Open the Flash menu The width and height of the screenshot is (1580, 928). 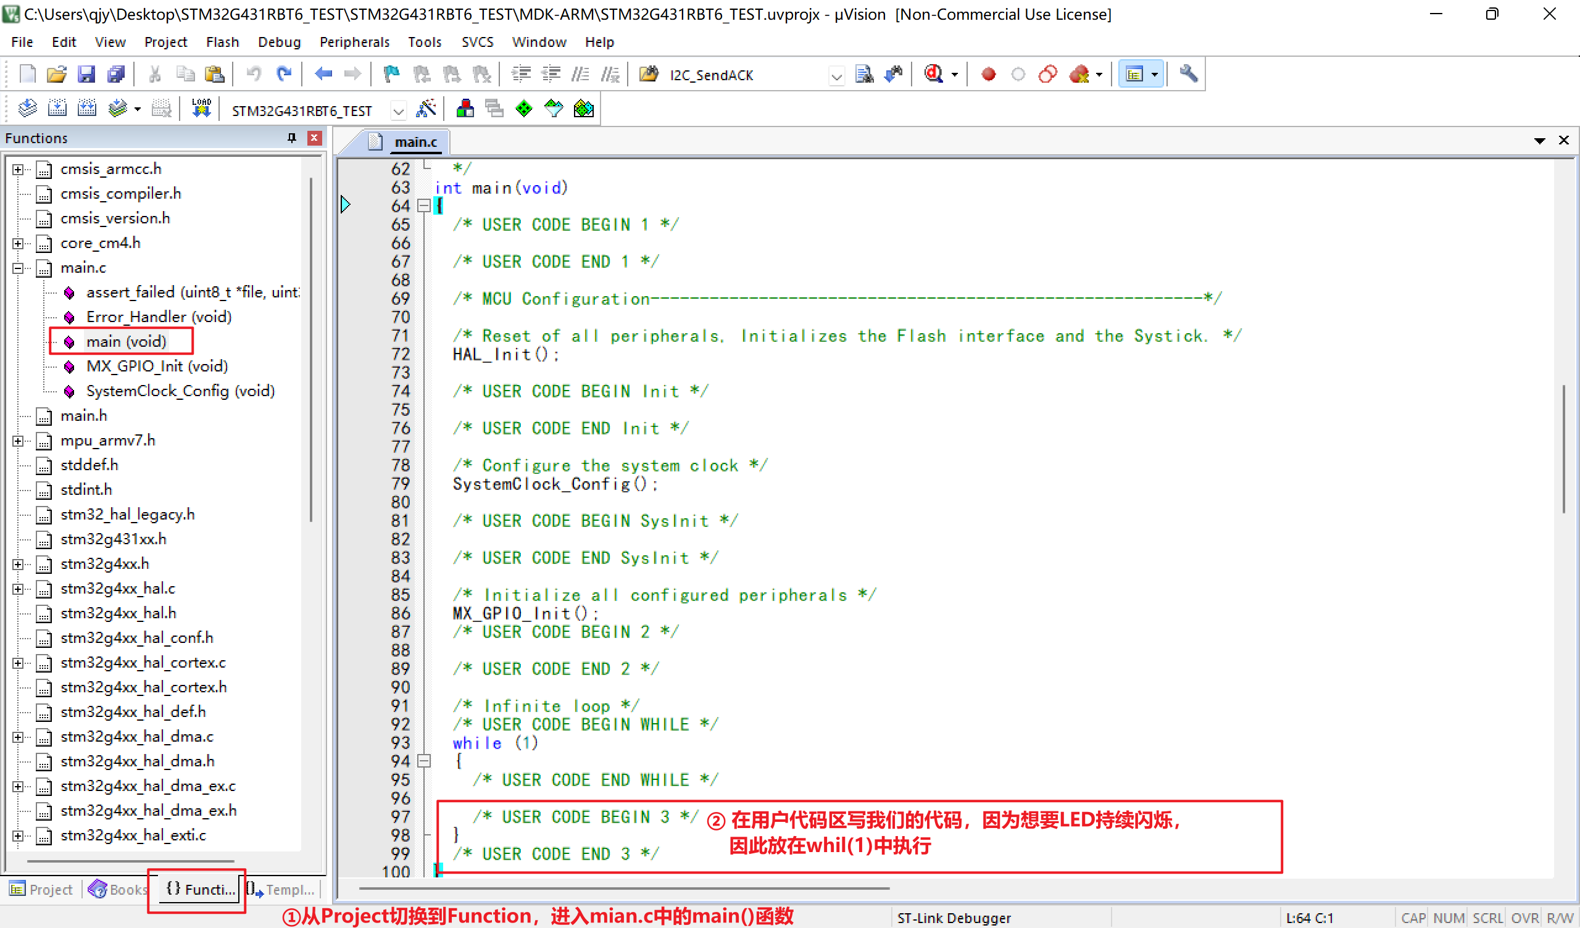(222, 42)
